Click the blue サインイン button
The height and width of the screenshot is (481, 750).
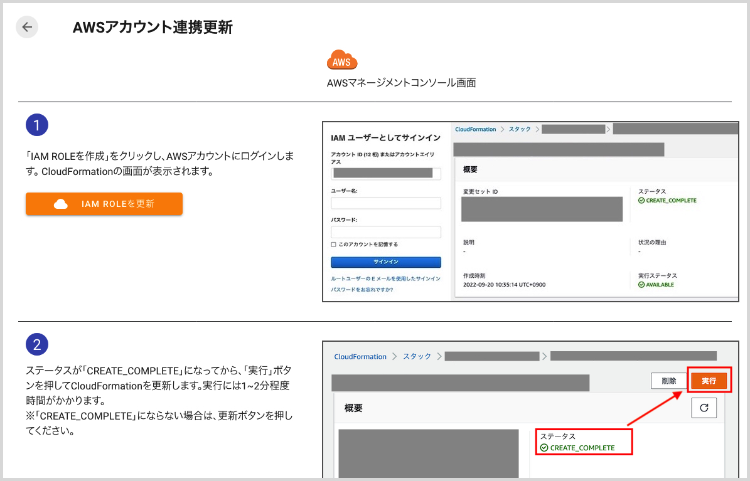pyautogui.click(x=385, y=262)
